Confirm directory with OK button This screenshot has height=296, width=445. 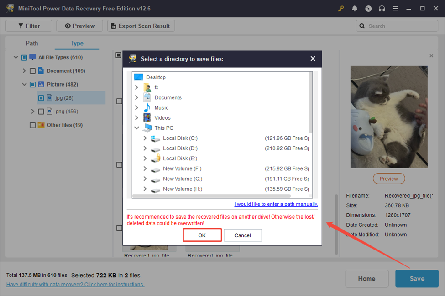202,235
